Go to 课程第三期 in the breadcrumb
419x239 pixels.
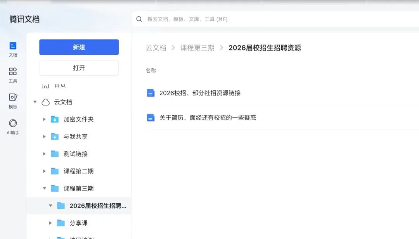coord(197,48)
